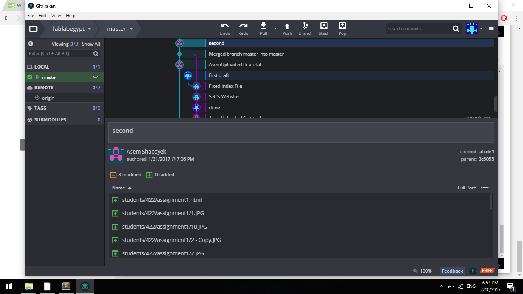Select the 'done' commit avatar
Viewport: 523px width, 294px height.
196,108
